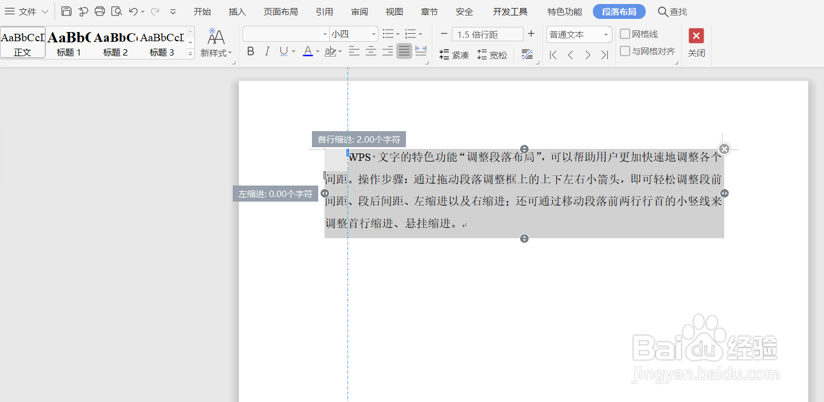824x402 pixels.
Task: Click the 查找 search button
Action: pos(672,11)
